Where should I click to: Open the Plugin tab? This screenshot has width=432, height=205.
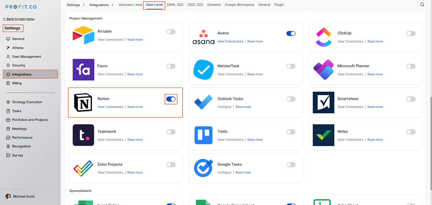click(279, 5)
